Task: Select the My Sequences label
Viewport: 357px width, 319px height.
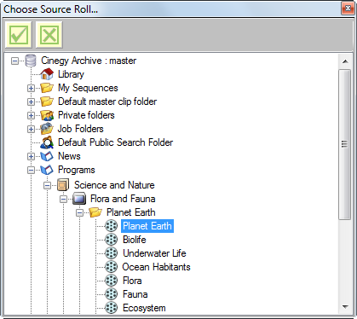Action: click(88, 88)
